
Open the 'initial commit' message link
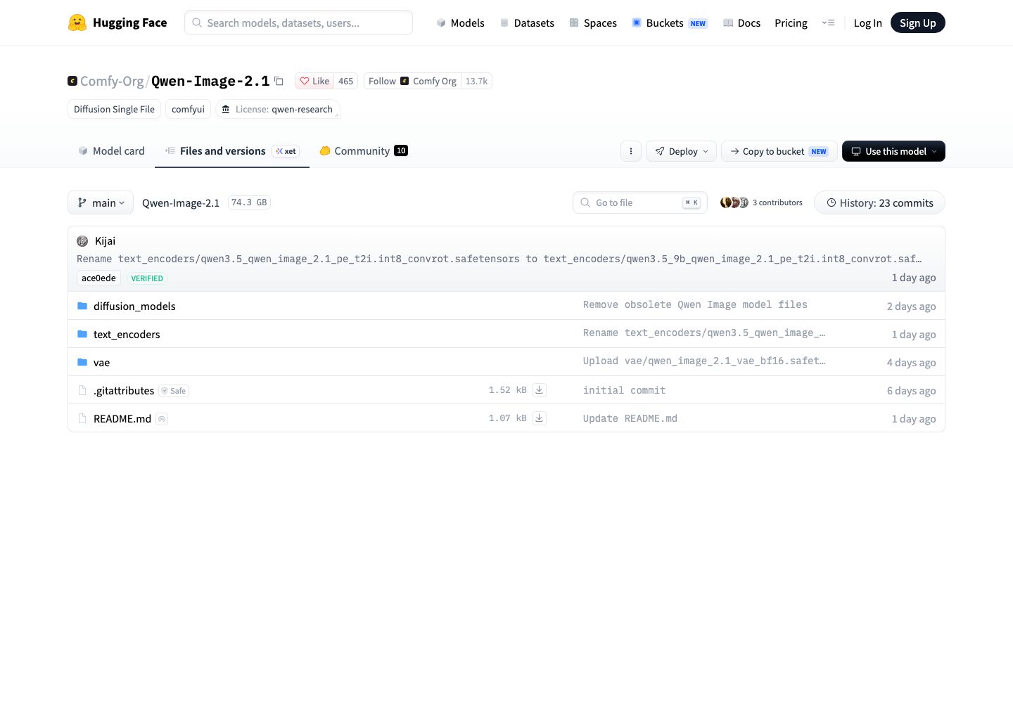[624, 390]
